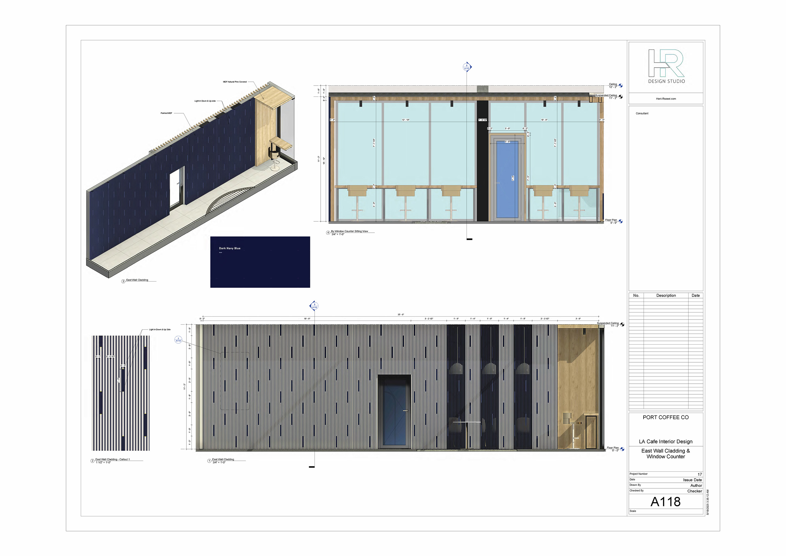This screenshot has width=786, height=556.
Task: Click the By Window Counter Sitting View title
Action: tap(349, 231)
